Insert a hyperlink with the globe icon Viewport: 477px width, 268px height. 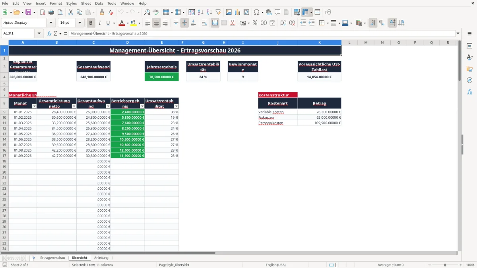269,12
